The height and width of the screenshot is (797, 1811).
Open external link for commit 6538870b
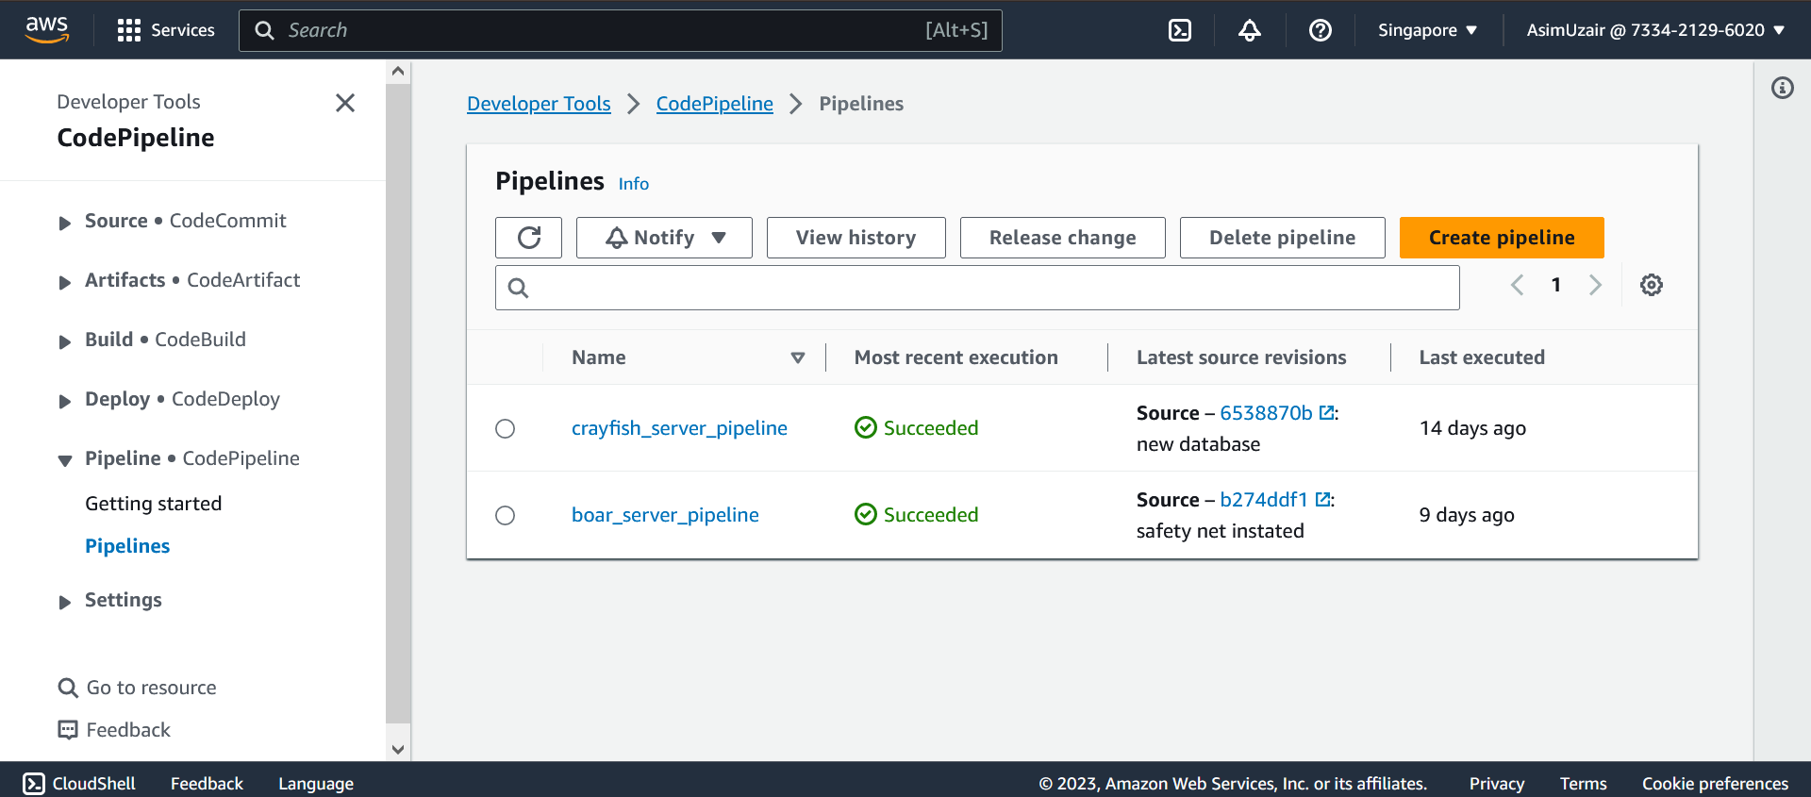[x=1327, y=413]
